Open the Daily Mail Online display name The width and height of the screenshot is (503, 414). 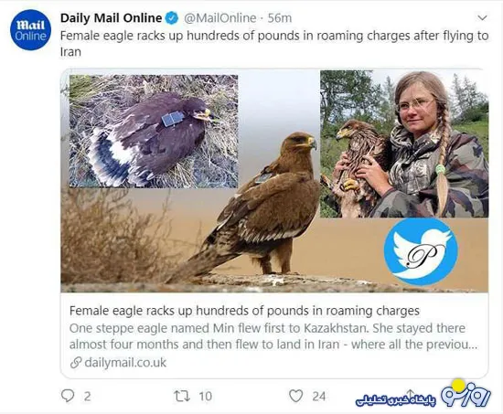pyautogui.click(x=111, y=18)
